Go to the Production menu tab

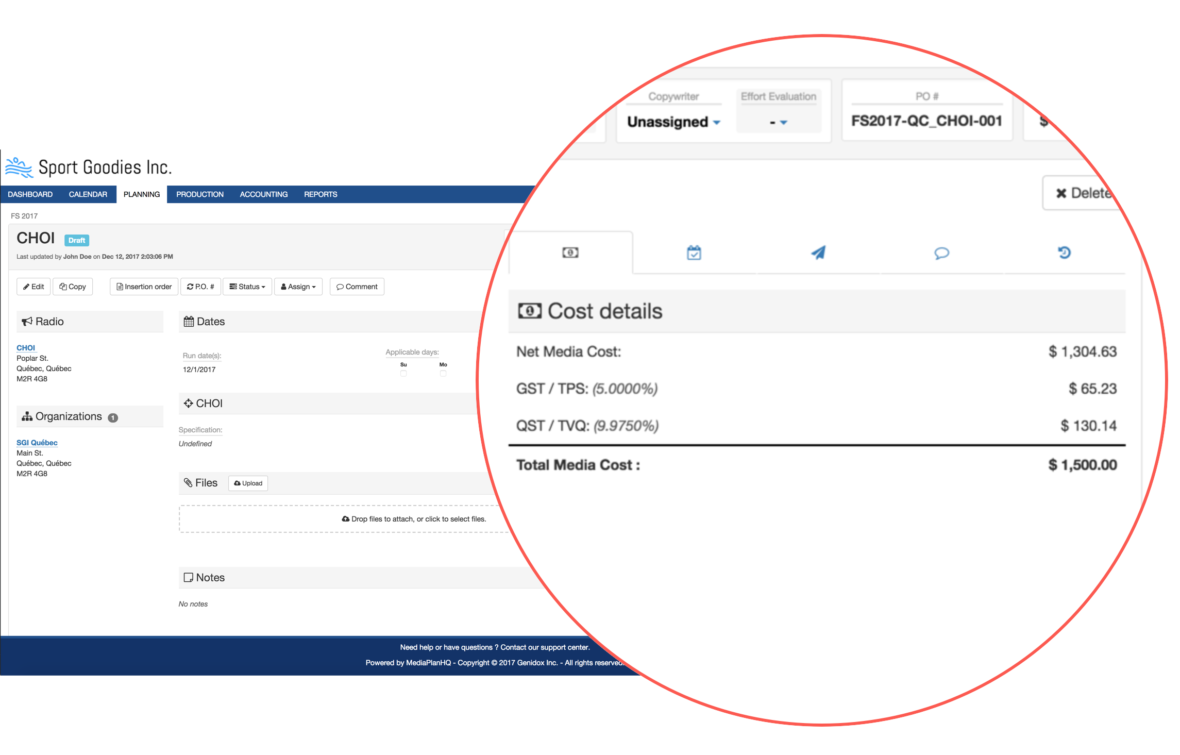tap(200, 194)
